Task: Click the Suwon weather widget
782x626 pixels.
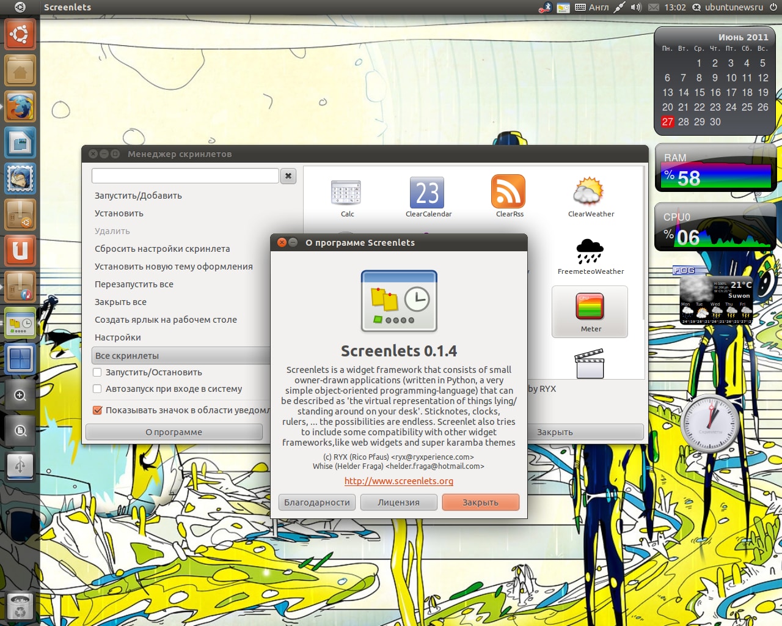Action: [715, 300]
